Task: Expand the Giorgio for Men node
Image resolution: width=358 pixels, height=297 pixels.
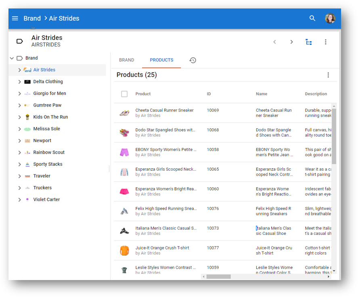Action: (x=20, y=94)
